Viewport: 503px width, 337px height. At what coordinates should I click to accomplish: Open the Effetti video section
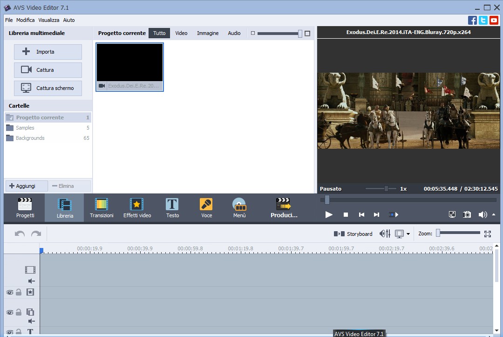pos(137,208)
